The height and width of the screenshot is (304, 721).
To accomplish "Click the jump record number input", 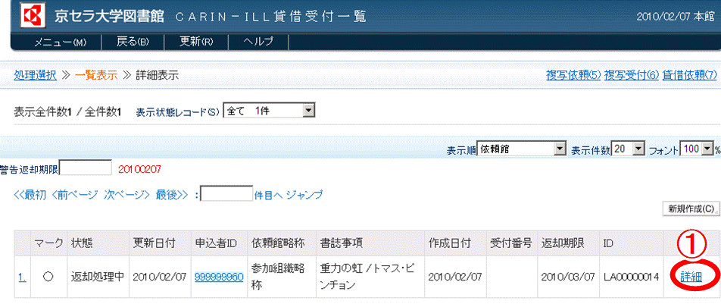I will (227, 194).
